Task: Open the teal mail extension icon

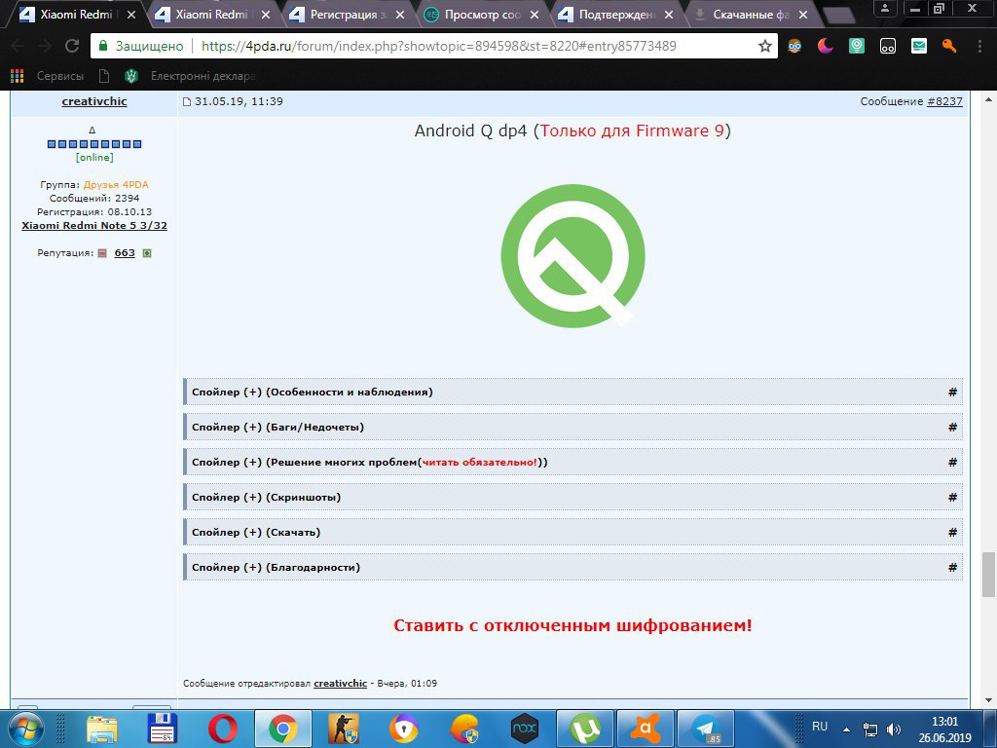Action: point(919,46)
